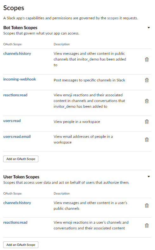Open bot channels:history scope link
Viewport: 155px width, 250px height.
(17, 54)
